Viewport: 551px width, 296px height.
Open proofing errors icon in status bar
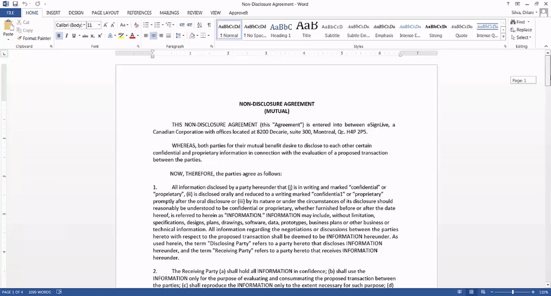(59, 292)
